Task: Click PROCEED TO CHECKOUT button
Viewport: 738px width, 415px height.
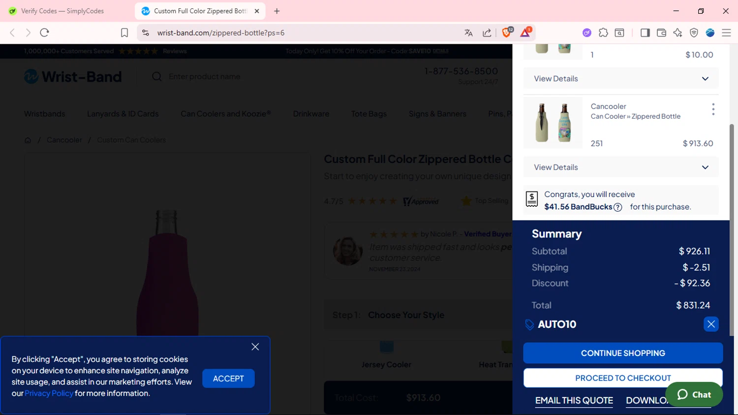Action: (623, 378)
